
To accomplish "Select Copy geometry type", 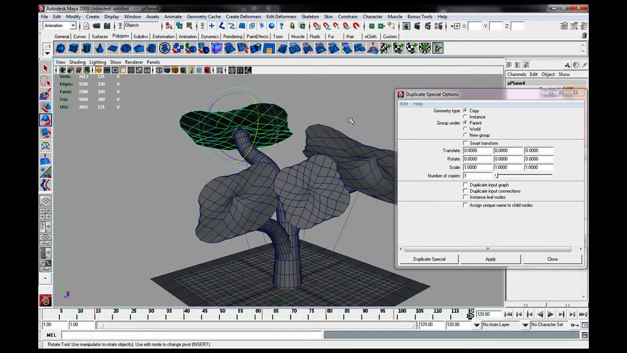I will (x=465, y=111).
